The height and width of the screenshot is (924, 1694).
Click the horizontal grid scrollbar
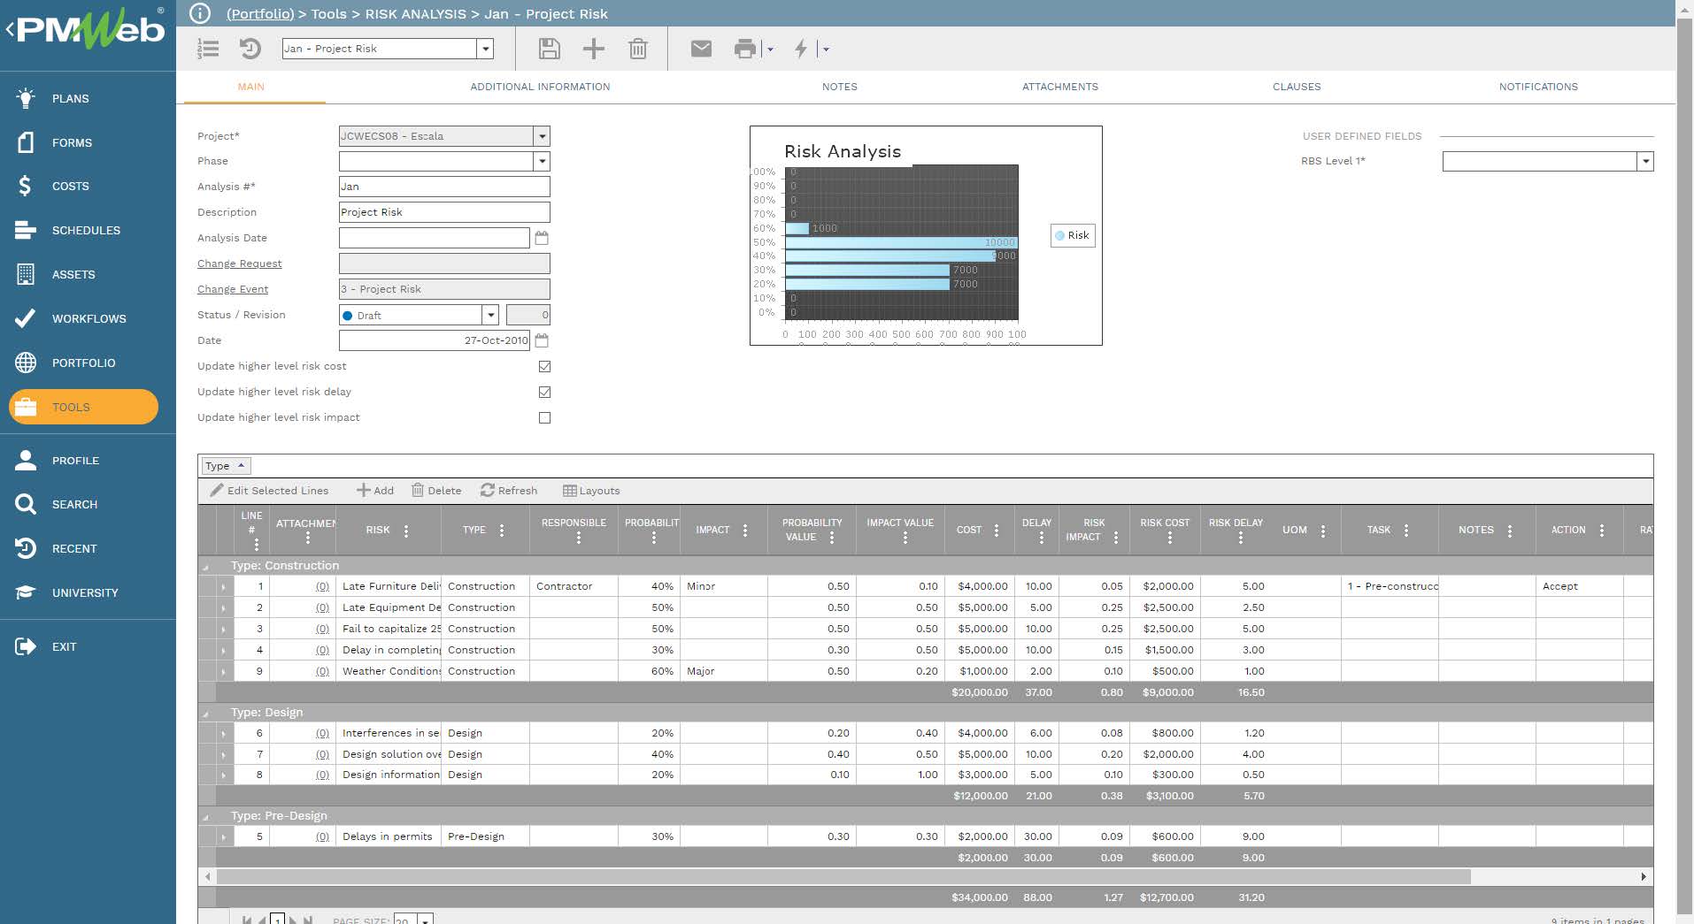pos(843,876)
